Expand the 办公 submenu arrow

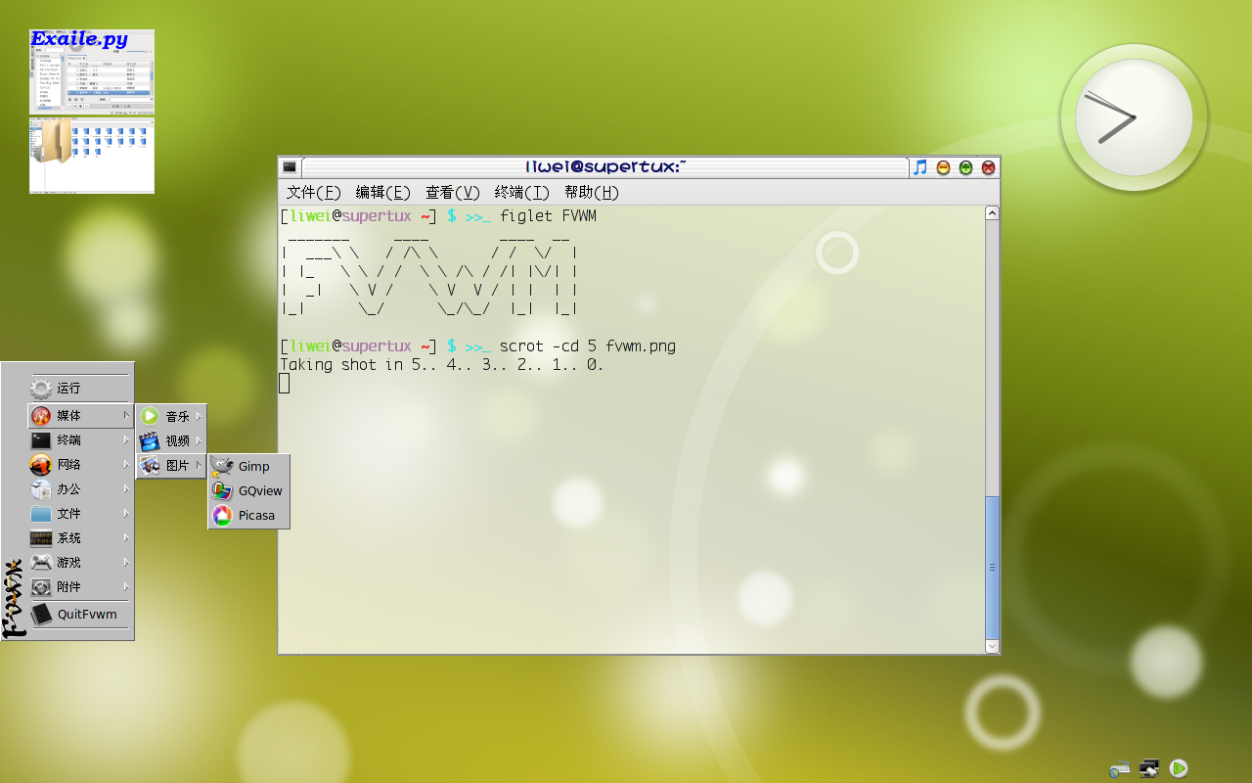(x=126, y=489)
